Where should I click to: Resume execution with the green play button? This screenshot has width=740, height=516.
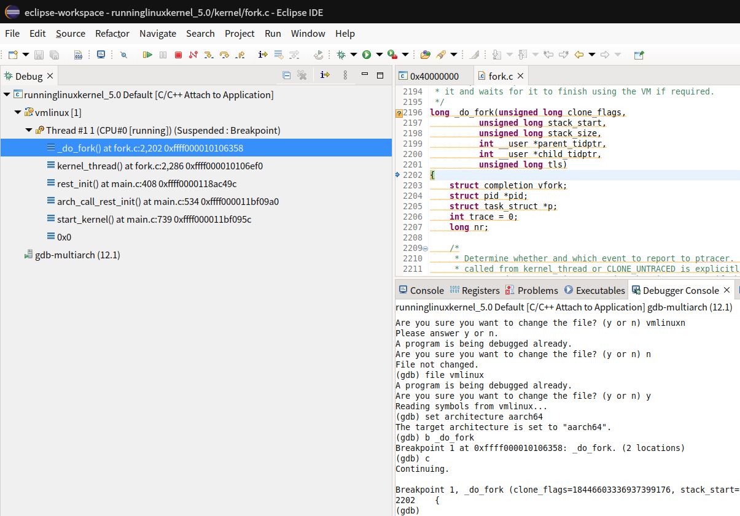tap(147, 55)
